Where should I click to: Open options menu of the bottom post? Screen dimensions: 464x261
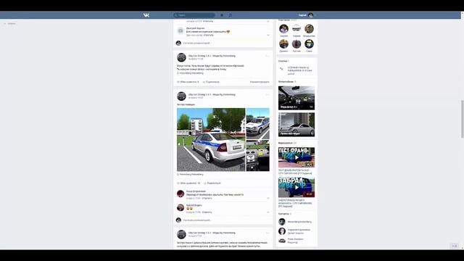(268, 233)
